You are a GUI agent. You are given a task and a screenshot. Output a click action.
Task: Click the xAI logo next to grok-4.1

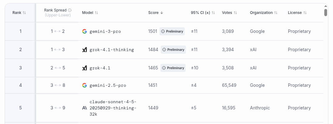click(x=84, y=68)
